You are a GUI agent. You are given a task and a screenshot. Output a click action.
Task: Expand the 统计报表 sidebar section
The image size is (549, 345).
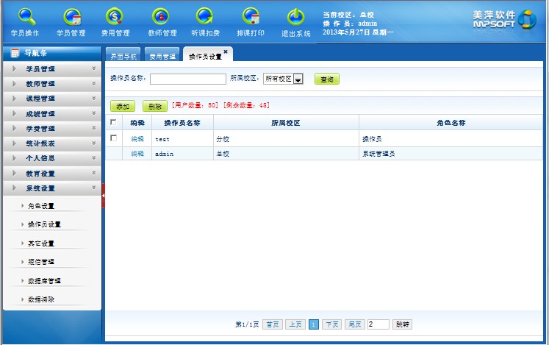click(51, 143)
